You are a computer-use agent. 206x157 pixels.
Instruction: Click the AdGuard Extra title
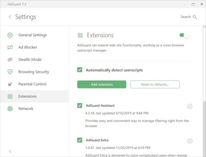pyautogui.click(x=97, y=140)
